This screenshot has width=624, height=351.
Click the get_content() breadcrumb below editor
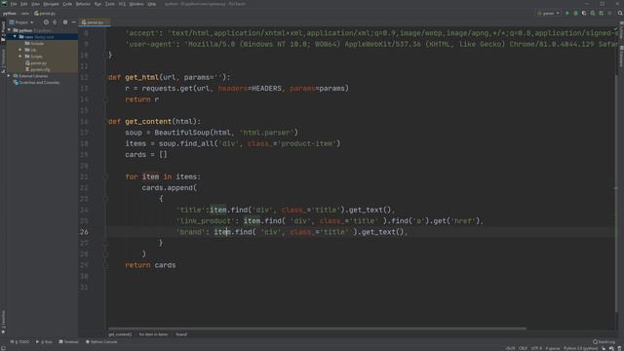[120, 334]
